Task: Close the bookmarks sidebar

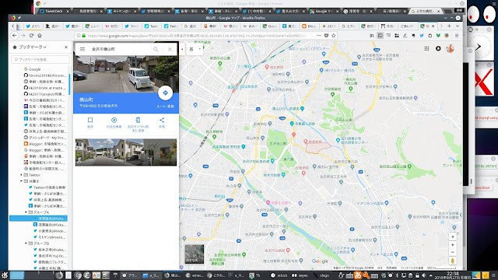Action: pos(66,47)
